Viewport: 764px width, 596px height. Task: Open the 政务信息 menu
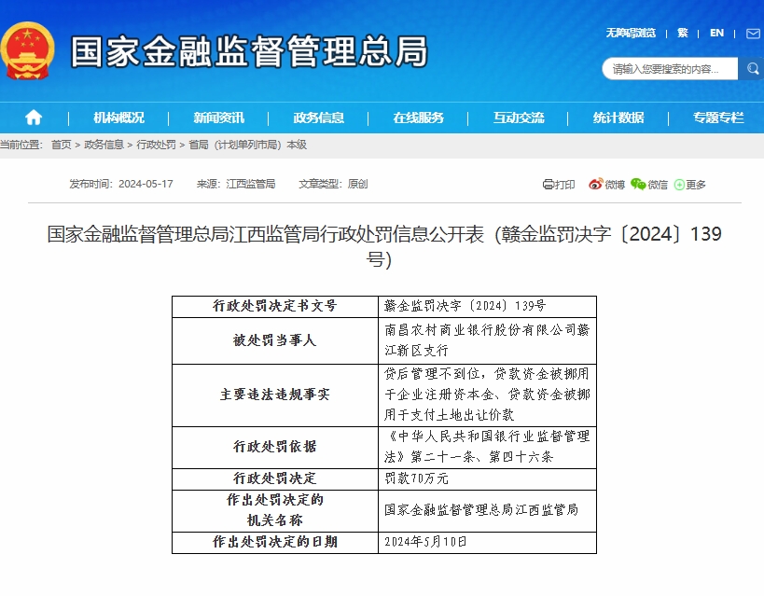pyautogui.click(x=319, y=118)
